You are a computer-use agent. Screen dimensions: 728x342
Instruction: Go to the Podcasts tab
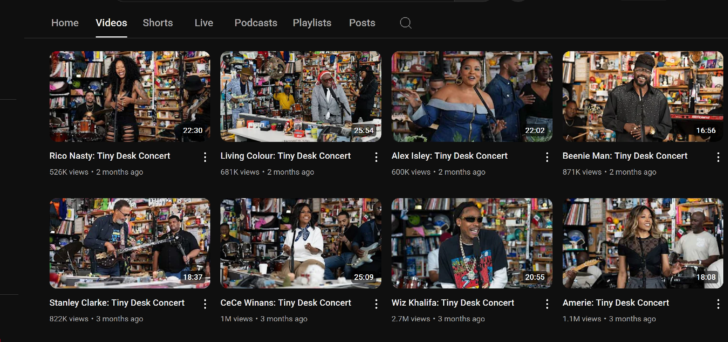pyautogui.click(x=256, y=23)
